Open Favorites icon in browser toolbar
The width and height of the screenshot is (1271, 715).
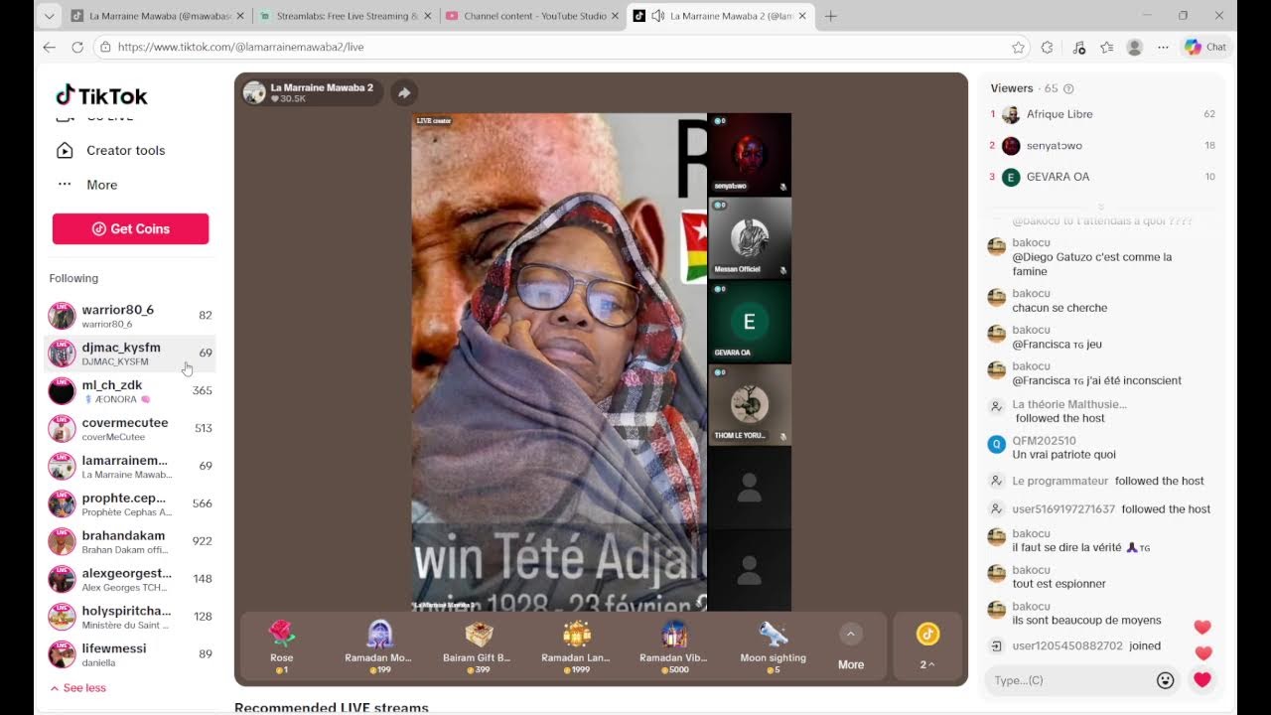coord(1106,47)
